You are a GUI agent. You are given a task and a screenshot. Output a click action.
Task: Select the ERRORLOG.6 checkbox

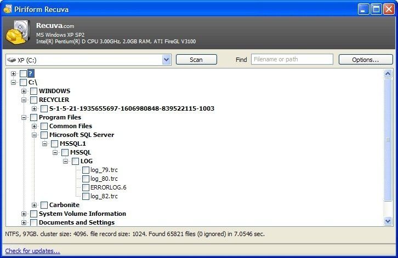point(86,187)
